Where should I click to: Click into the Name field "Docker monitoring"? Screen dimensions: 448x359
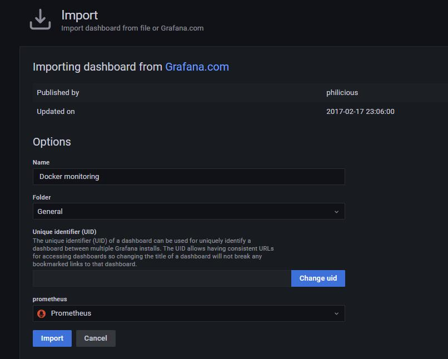189,177
